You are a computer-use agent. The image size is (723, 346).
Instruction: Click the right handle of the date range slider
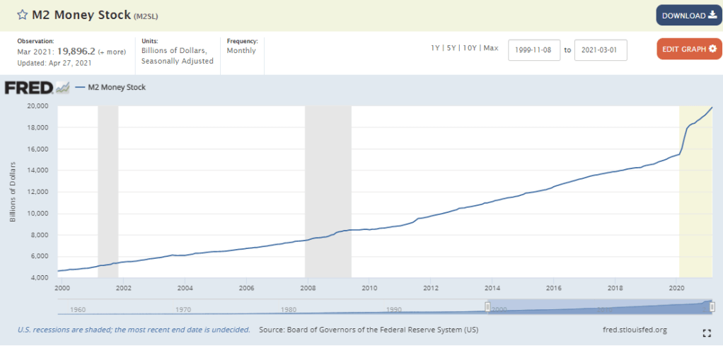click(x=712, y=306)
